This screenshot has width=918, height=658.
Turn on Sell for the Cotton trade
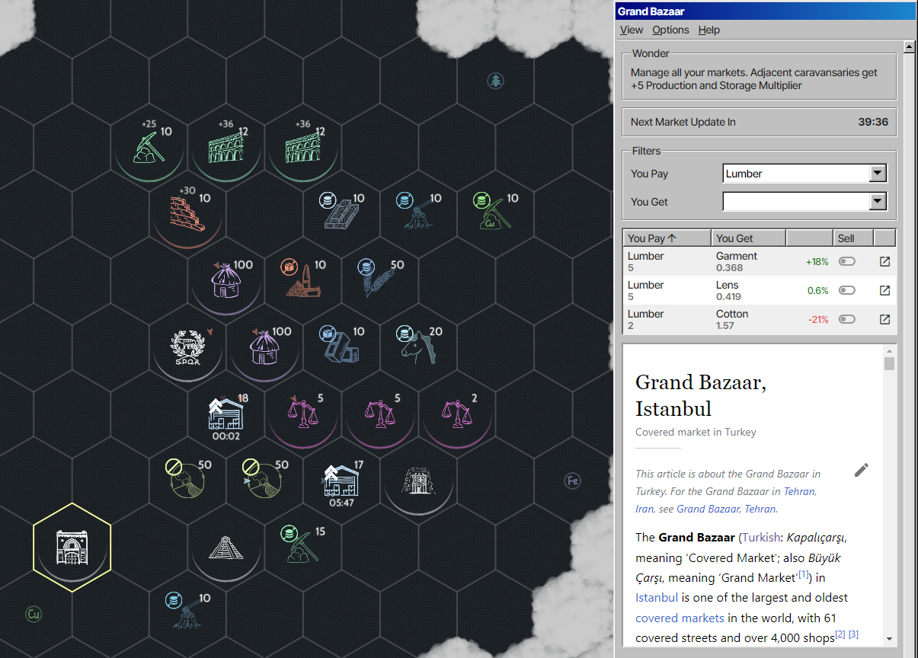846,319
